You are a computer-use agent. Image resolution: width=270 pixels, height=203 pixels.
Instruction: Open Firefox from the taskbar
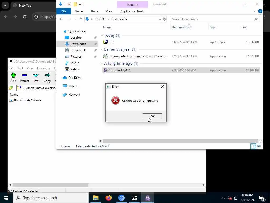pos(108,198)
